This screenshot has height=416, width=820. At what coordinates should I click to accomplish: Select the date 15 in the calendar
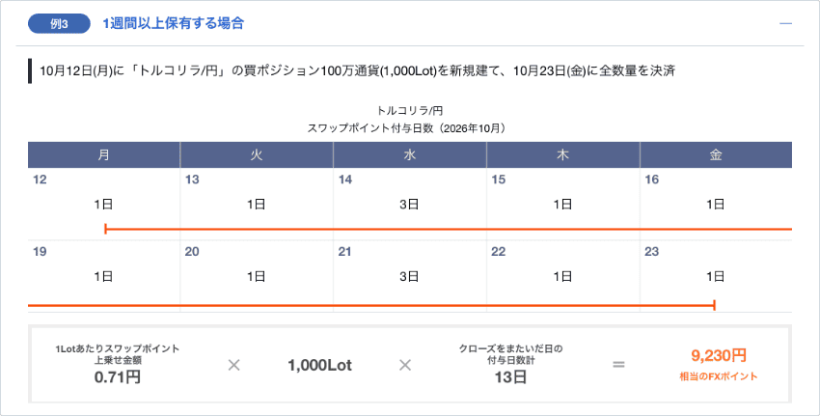(x=499, y=180)
